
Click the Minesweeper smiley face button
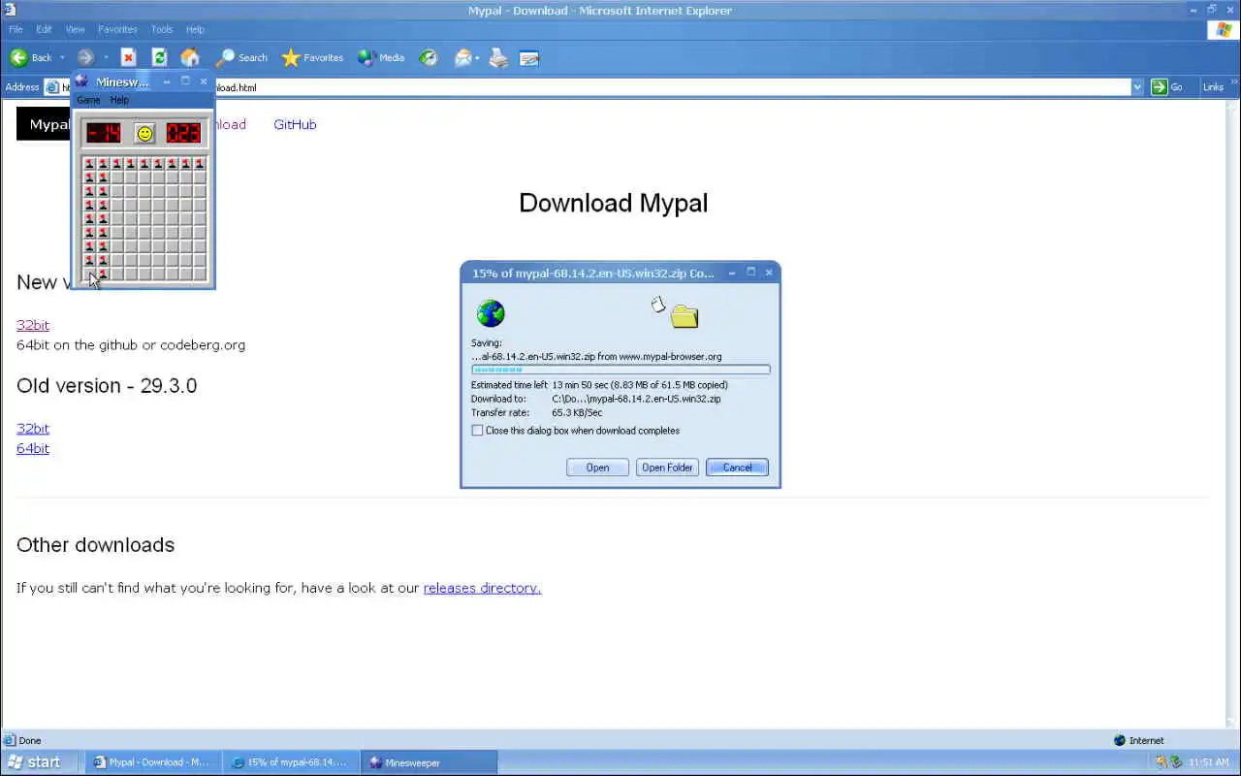tap(144, 133)
